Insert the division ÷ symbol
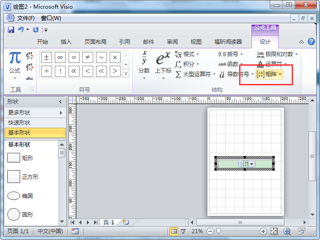Image resolution: width=320 pixels, height=240 pixels. point(47,71)
